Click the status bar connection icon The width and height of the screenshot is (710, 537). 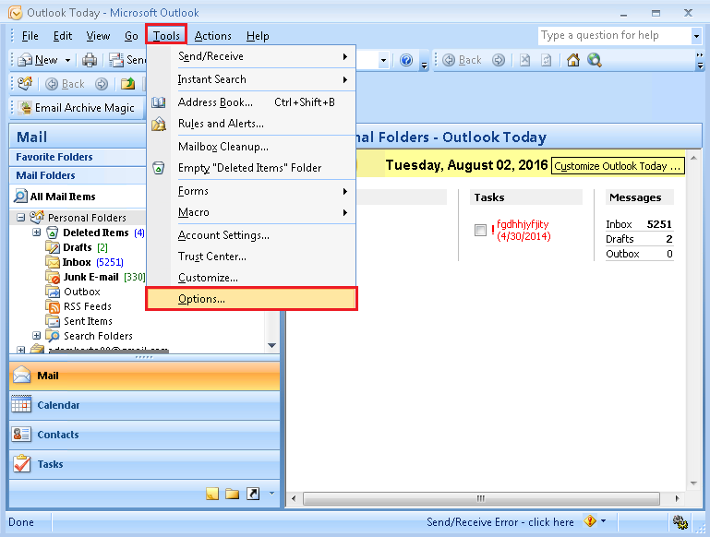(680, 522)
